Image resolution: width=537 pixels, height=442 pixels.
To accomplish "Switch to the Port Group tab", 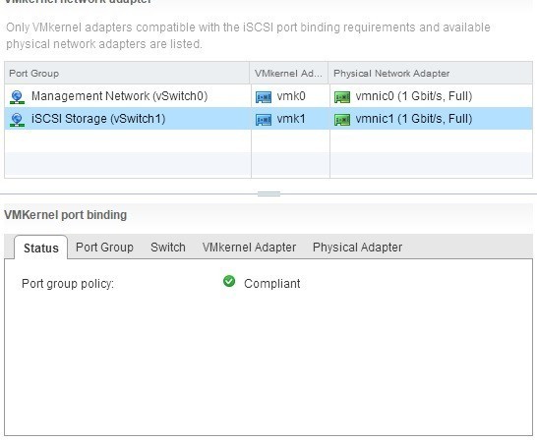I will point(104,247).
